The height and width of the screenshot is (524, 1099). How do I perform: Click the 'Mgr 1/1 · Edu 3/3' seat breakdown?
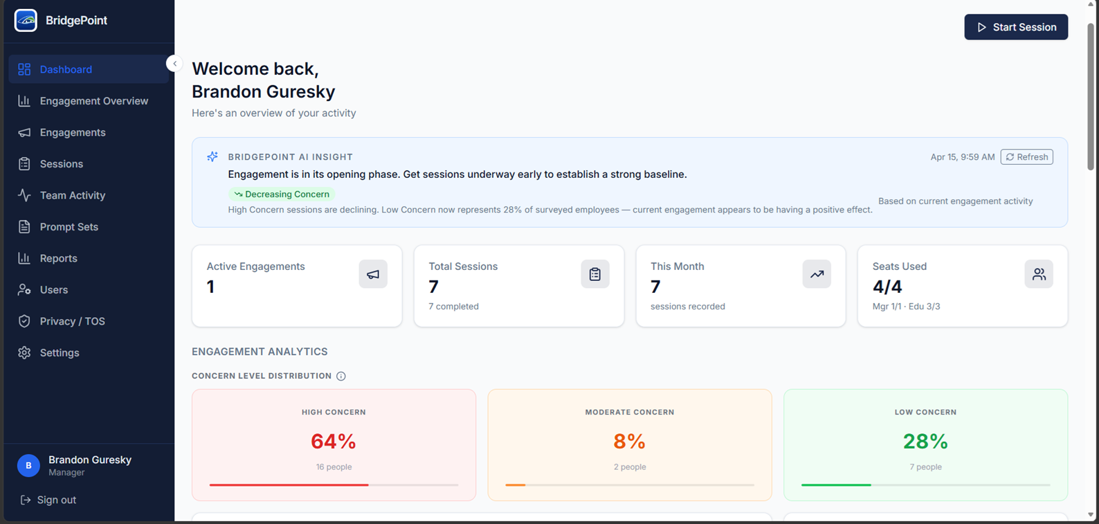click(906, 307)
